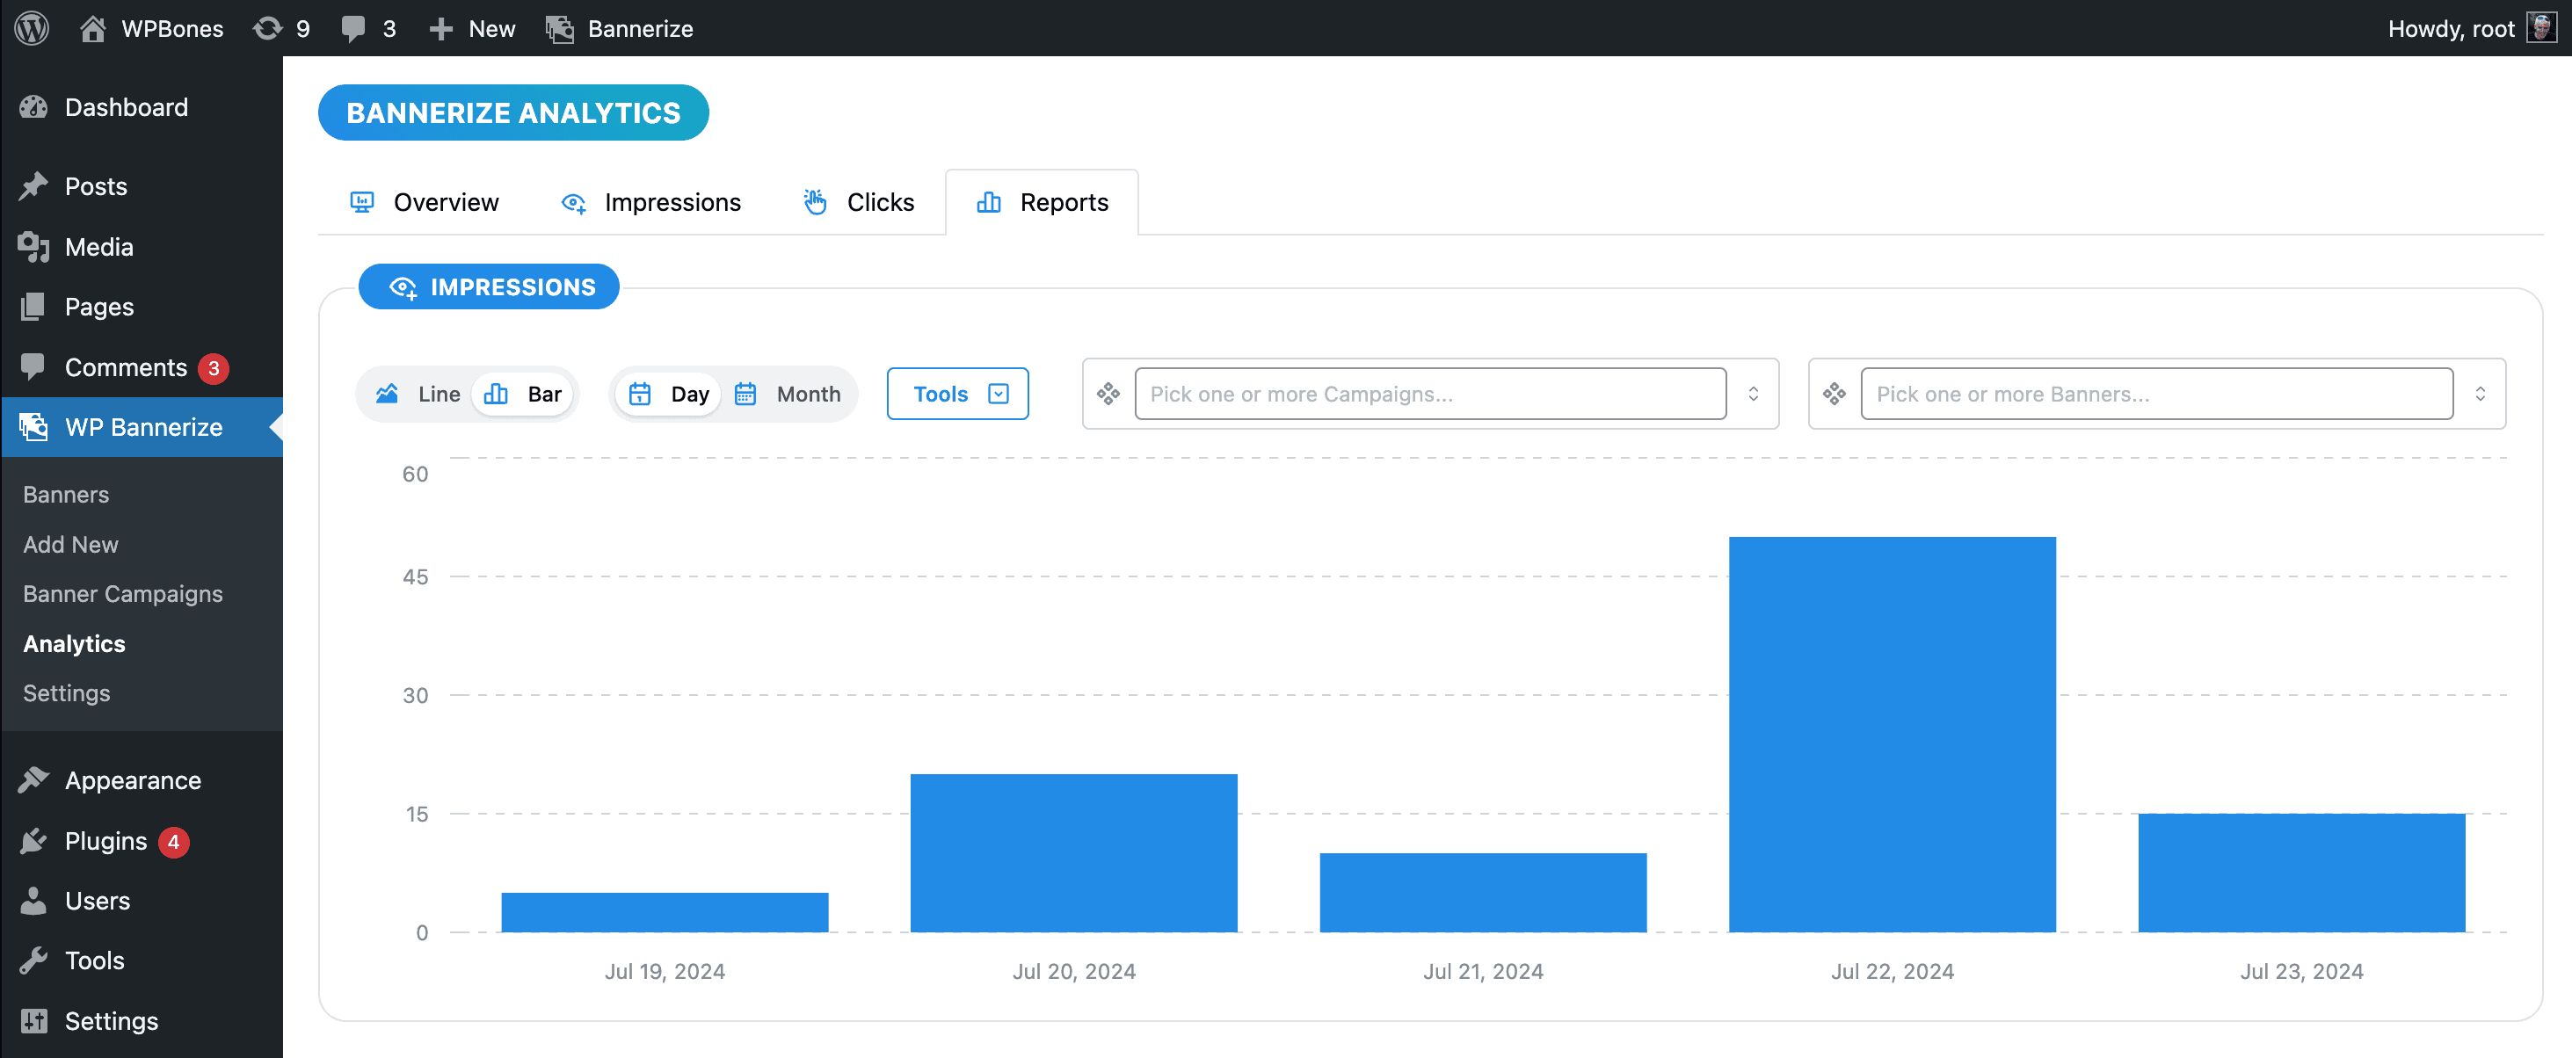Image resolution: width=2572 pixels, height=1058 pixels.
Task: Switch chart to Line view
Action: tap(418, 395)
